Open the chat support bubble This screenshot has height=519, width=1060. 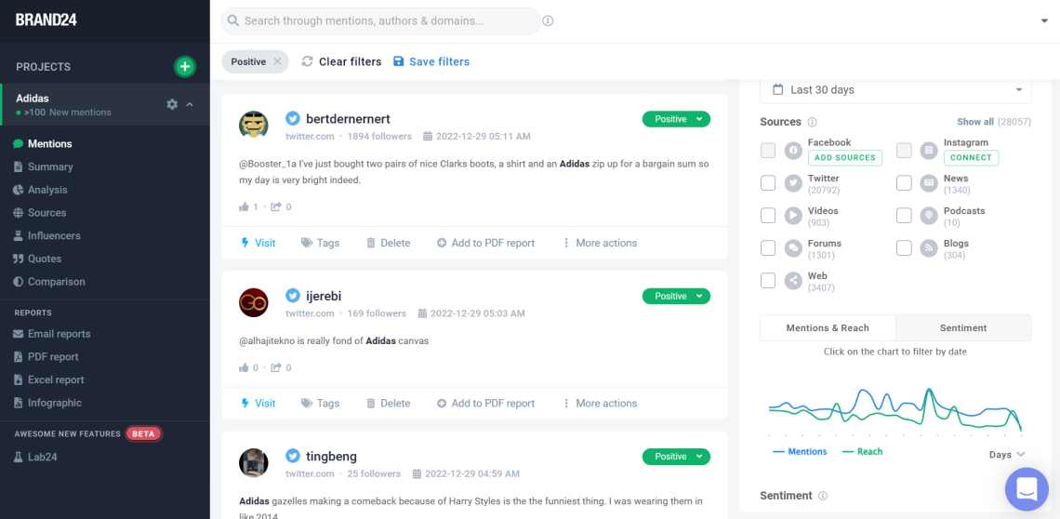[1027, 488]
